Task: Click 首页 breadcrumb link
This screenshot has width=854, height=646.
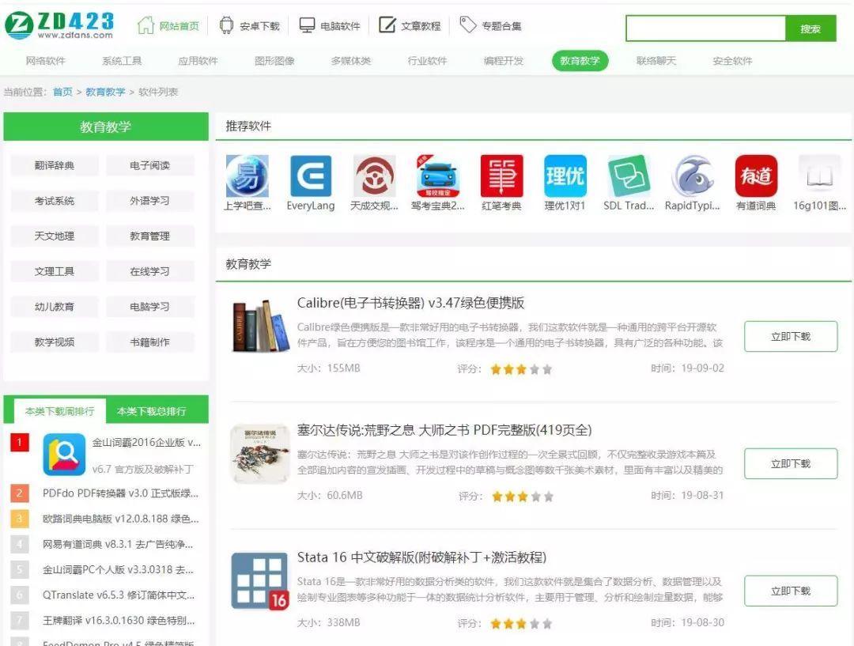Action: click(x=62, y=92)
